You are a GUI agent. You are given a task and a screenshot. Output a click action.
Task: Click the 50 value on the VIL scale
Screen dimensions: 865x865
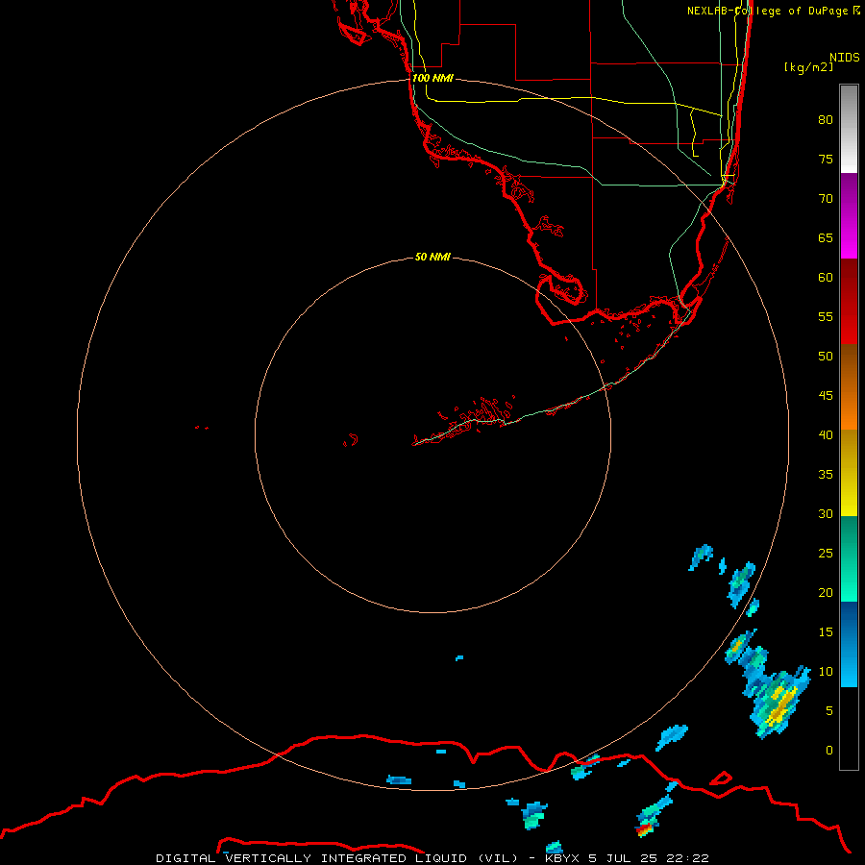[x=826, y=356]
